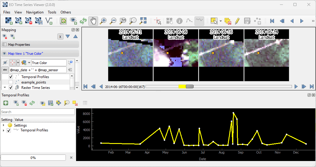
Task: Toggle editing with the pencil icon
Action: point(238,21)
